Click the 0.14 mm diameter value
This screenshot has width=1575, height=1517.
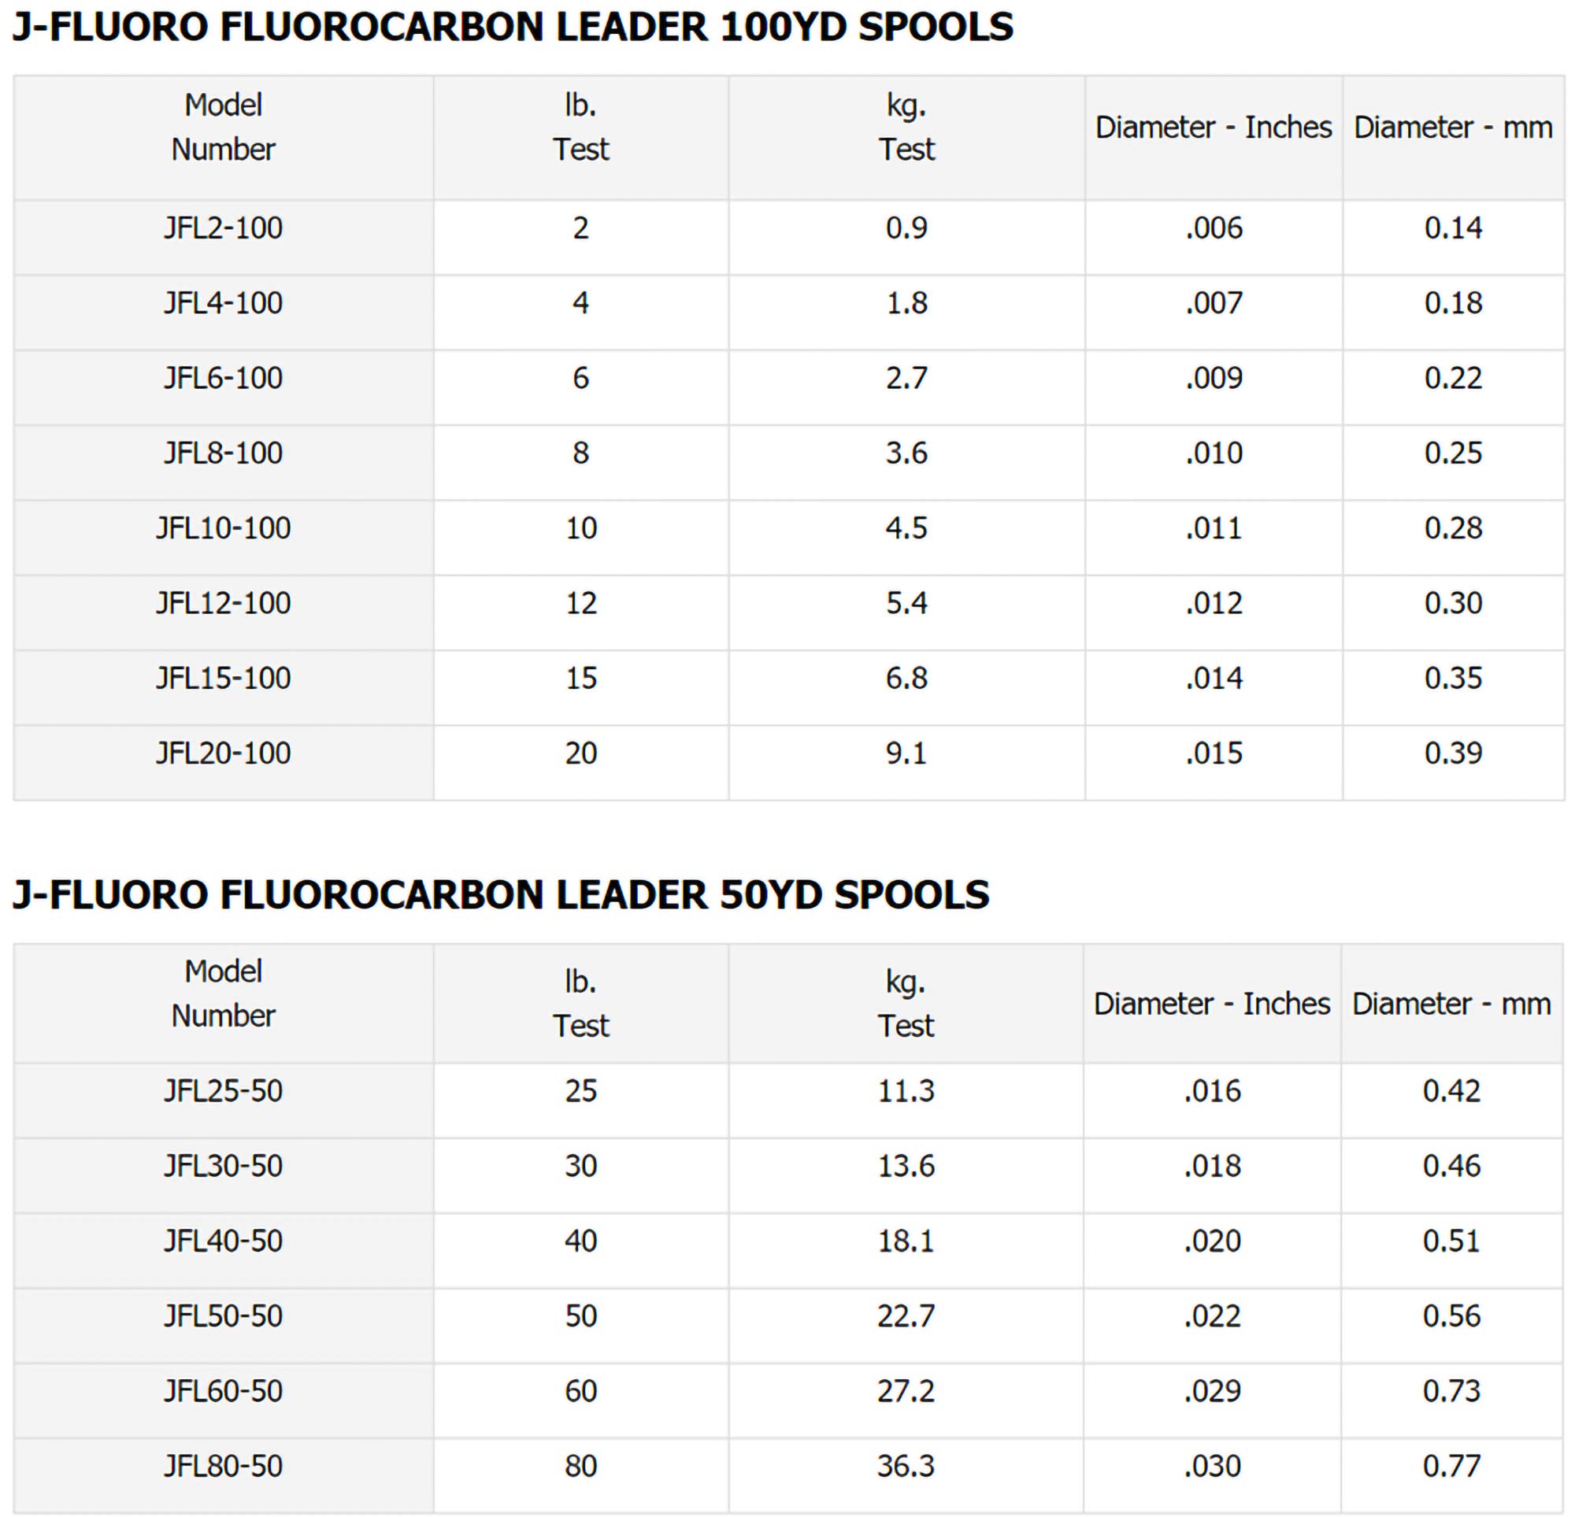click(x=1453, y=228)
